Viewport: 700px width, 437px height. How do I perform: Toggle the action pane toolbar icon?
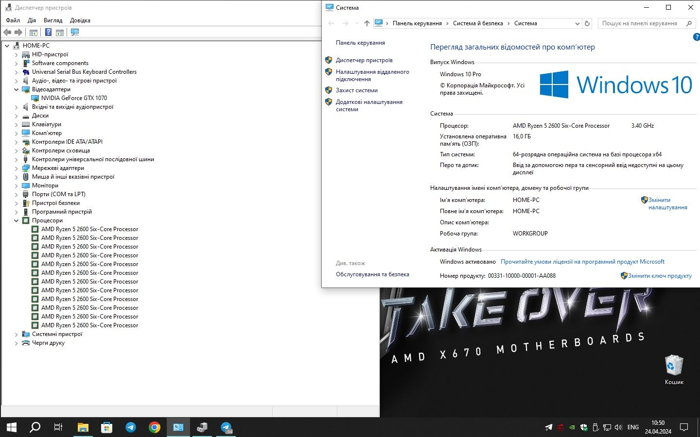click(60, 33)
